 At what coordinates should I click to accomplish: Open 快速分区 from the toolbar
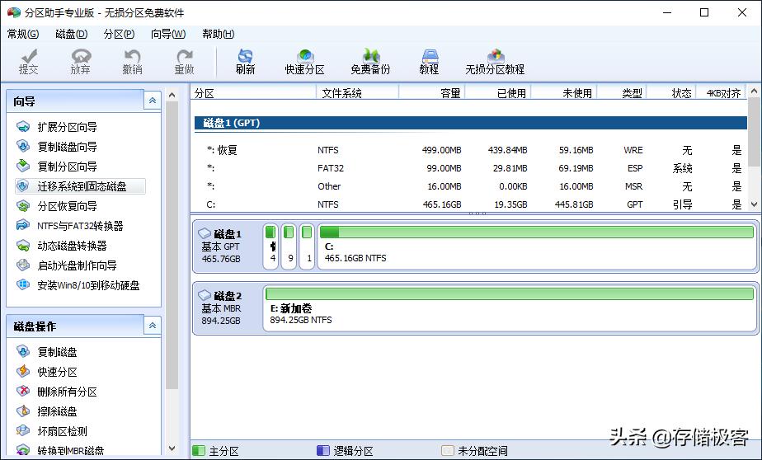[304, 62]
